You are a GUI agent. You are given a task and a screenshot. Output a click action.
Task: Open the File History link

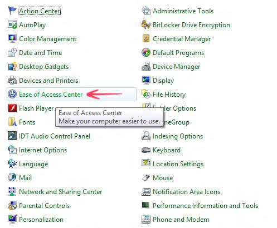click(x=169, y=95)
